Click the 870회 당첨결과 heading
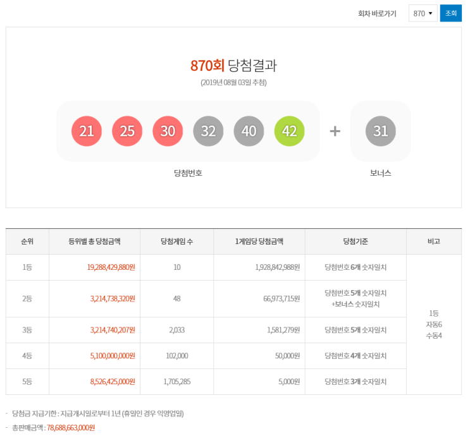The height and width of the screenshot is (443, 470). pyautogui.click(x=233, y=65)
